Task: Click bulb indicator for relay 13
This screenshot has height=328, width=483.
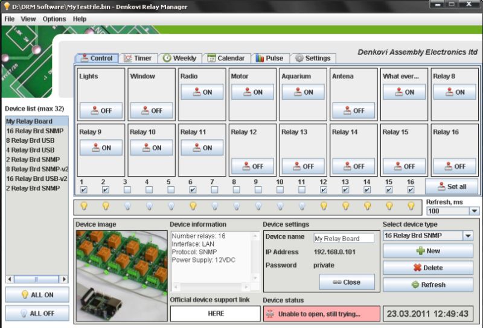Action: click(x=345, y=206)
